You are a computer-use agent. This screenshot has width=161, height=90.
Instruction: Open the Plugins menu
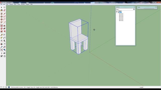click(x=27, y=4)
